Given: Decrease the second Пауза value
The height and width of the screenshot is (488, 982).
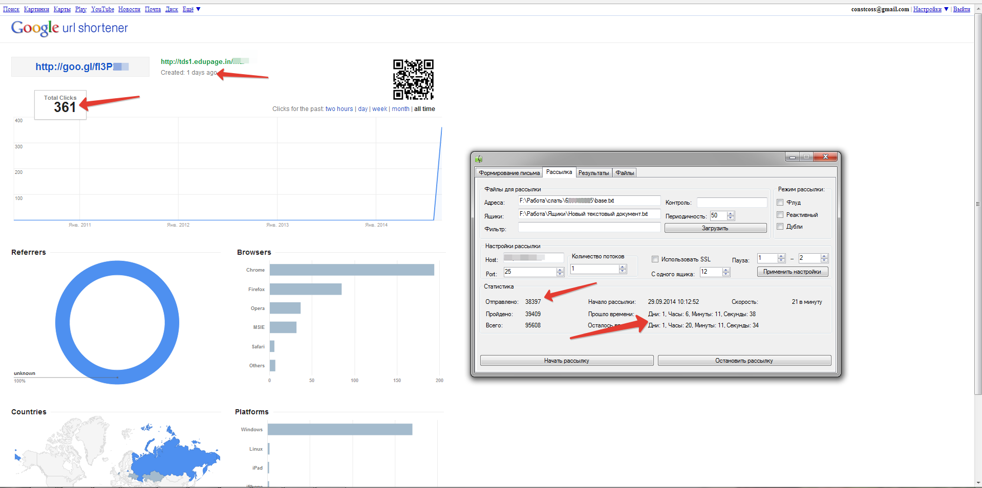Looking at the screenshot, I should coord(824,260).
